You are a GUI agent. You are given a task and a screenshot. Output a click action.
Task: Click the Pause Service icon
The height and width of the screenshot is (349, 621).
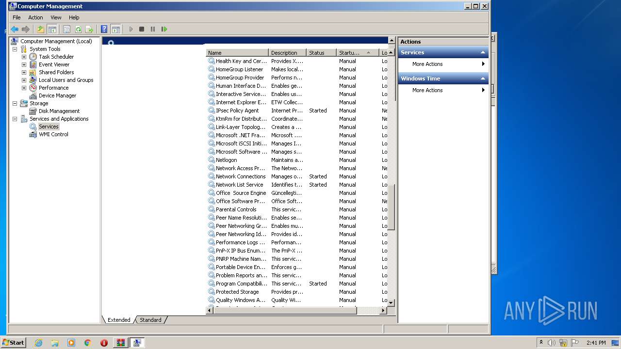click(153, 29)
